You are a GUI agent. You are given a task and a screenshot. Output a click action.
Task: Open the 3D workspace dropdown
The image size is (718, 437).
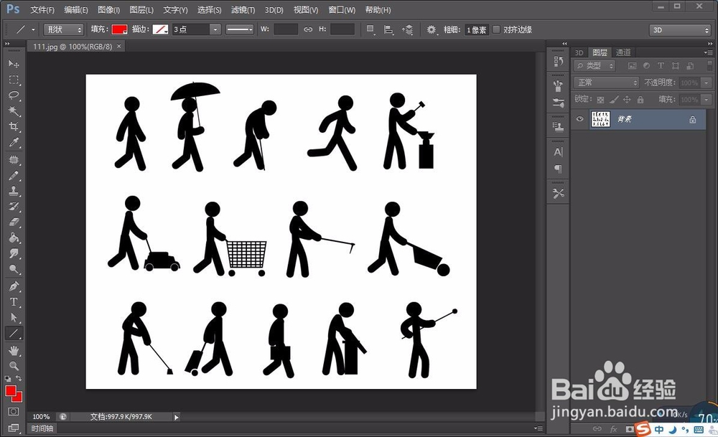click(x=679, y=30)
